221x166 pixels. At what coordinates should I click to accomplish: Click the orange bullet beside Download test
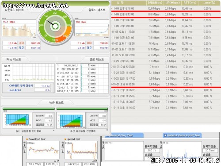27,139
